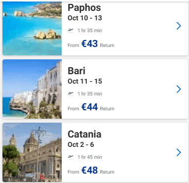Click the chevron arrow on Bari card

tap(179, 89)
